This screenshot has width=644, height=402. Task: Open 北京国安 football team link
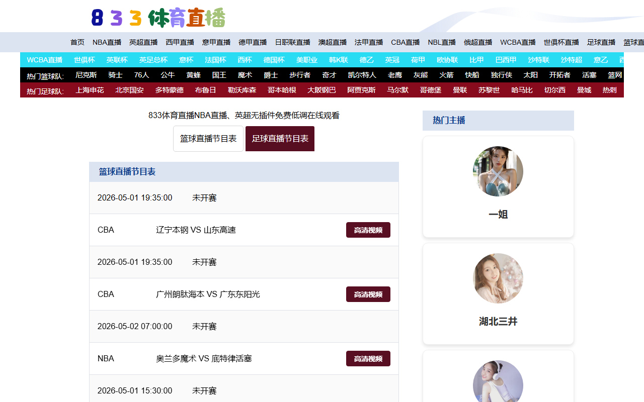point(129,90)
